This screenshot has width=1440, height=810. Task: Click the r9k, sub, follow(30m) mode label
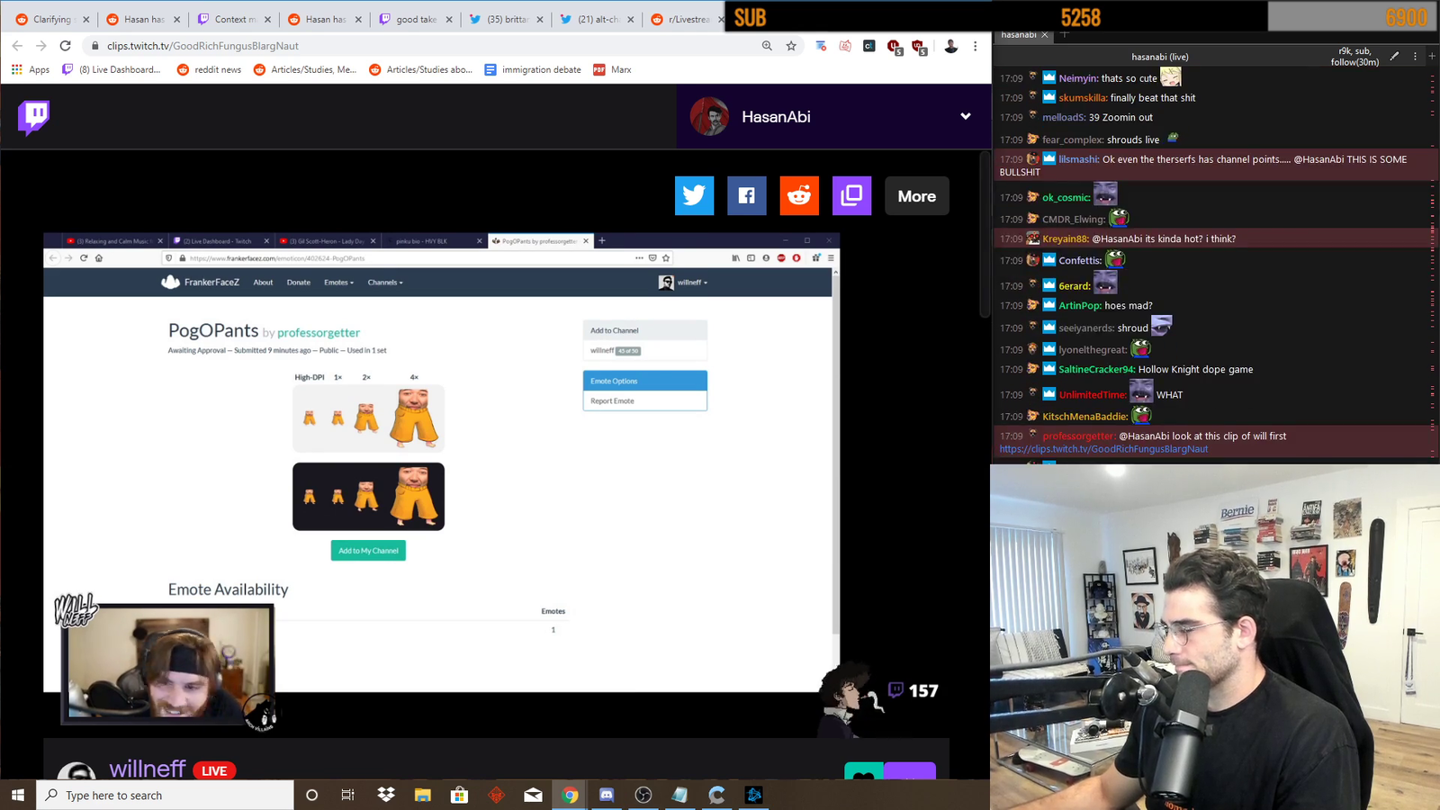(x=1354, y=57)
